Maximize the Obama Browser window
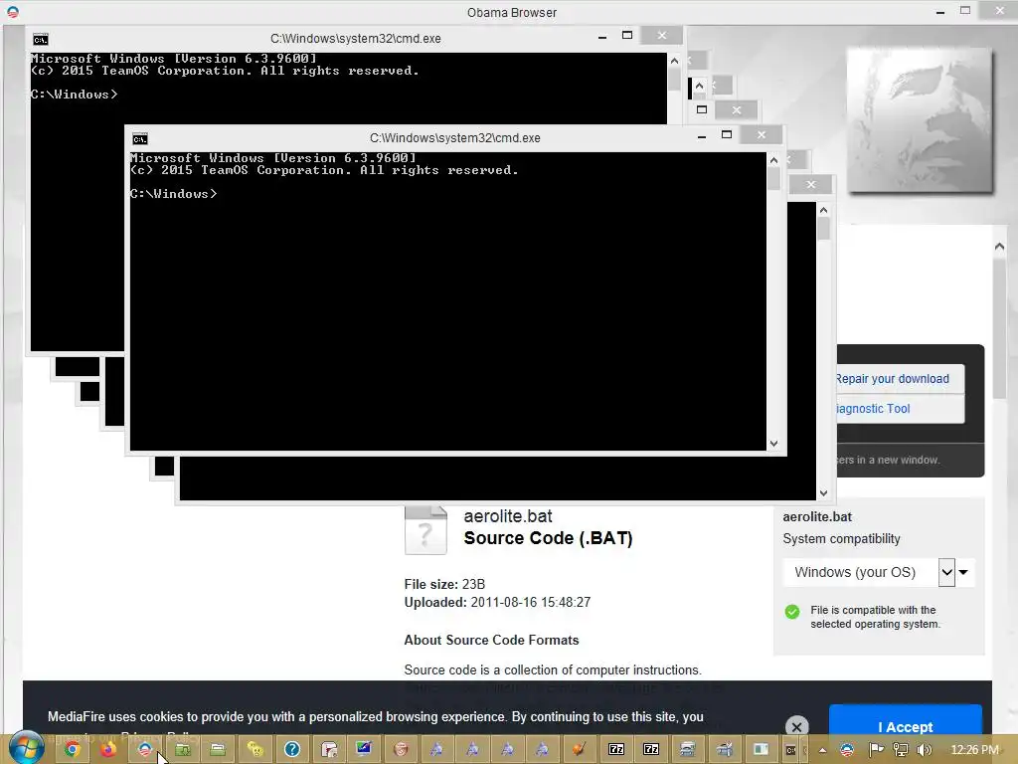1018x764 pixels. click(x=965, y=10)
